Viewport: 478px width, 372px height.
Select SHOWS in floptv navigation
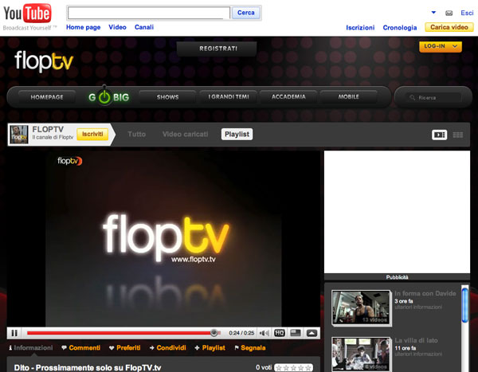167,97
